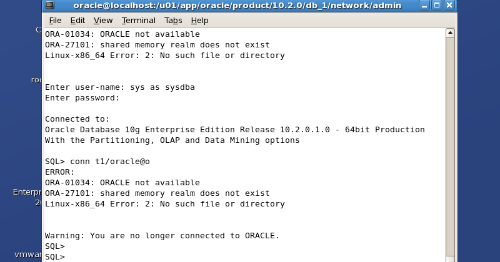Open the Edit menu
The height and width of the screenshot is (262, 500).
pyautogui.click(x=77, y=21)
